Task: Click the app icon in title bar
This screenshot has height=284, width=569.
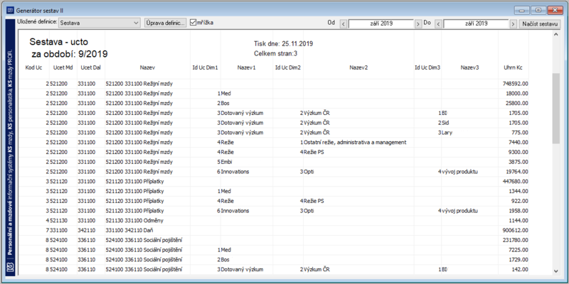Action: click(x=11, y=11)
